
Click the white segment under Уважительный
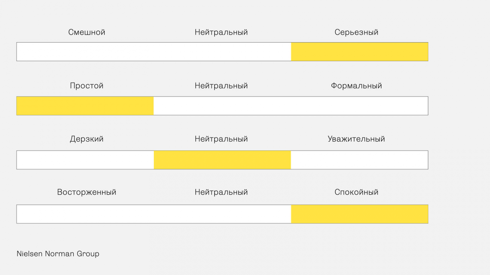pyautogui.click(x=360, y=160)
